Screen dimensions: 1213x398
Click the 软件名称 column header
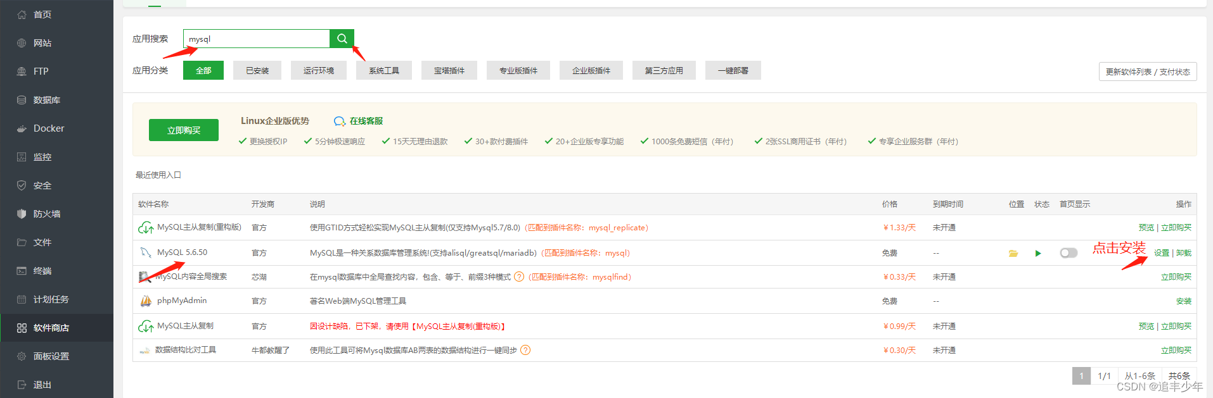pyautogui.click(x=153, y=204)
